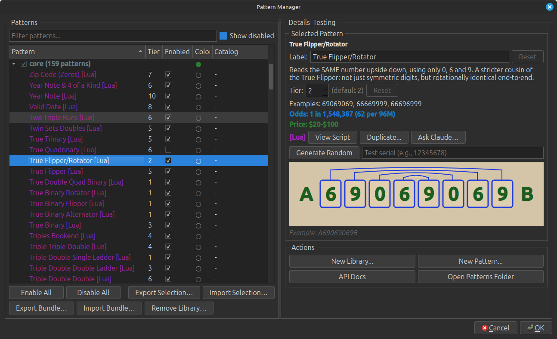Disable the Zip Code (Zeros) checkbox
557x339 pixels.
(x=168, y=74)
